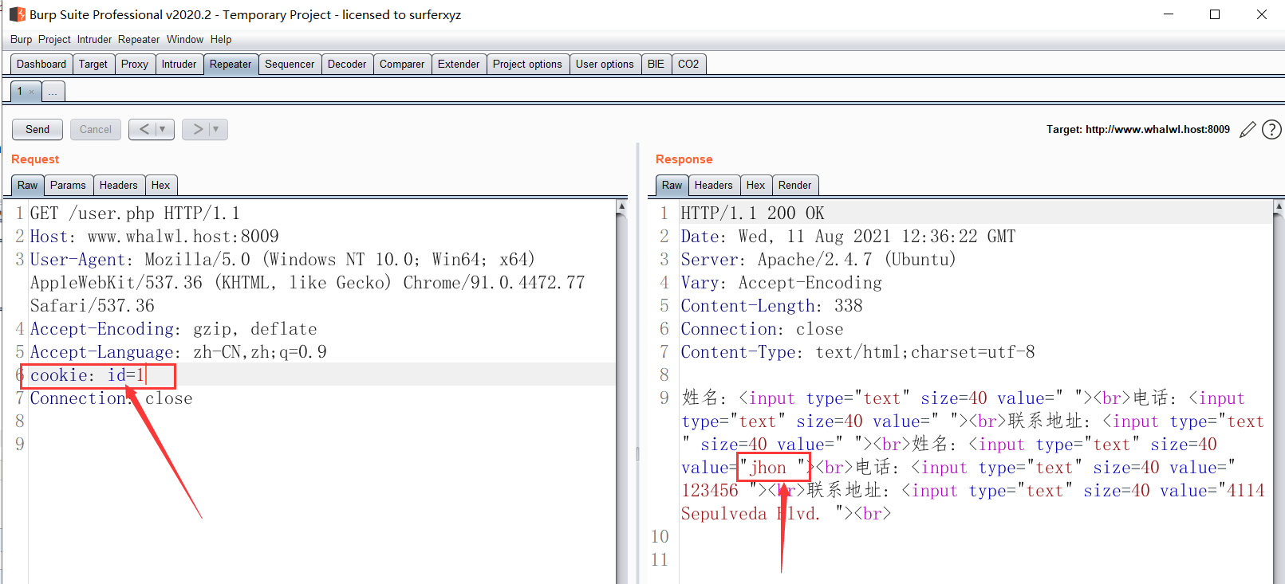1285x584 pixels.
Task: Click the 'Host: www.whalwl.host:8009' header line
Action: (x=155, y=237)
